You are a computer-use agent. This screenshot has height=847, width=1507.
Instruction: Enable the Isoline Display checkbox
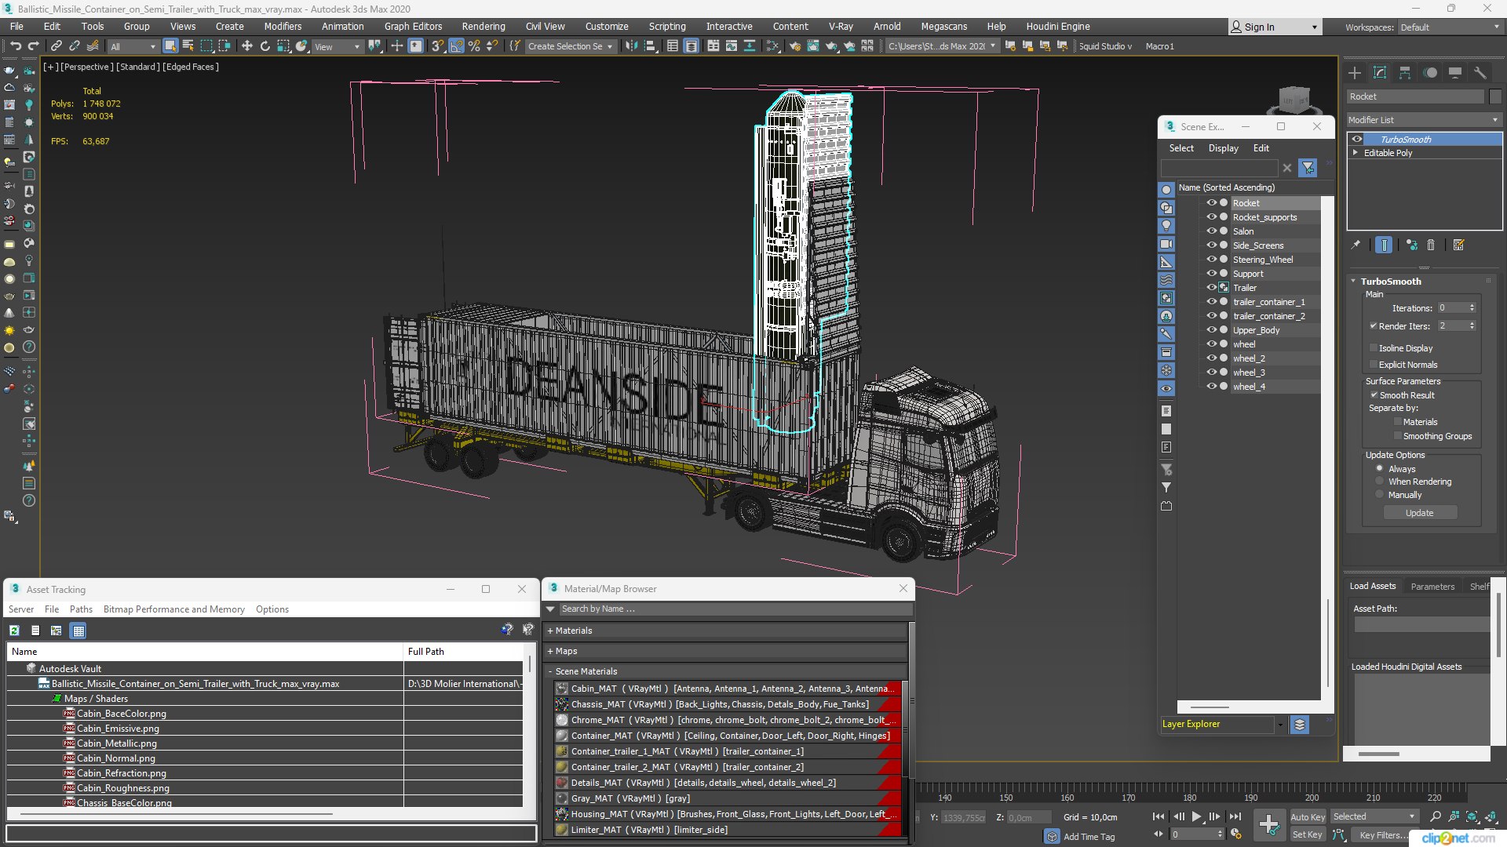pos(1374,348)
